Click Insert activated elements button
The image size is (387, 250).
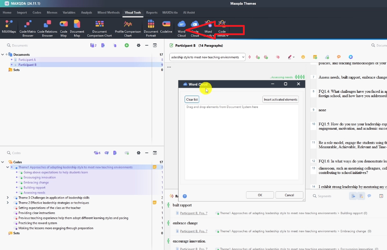281,100
